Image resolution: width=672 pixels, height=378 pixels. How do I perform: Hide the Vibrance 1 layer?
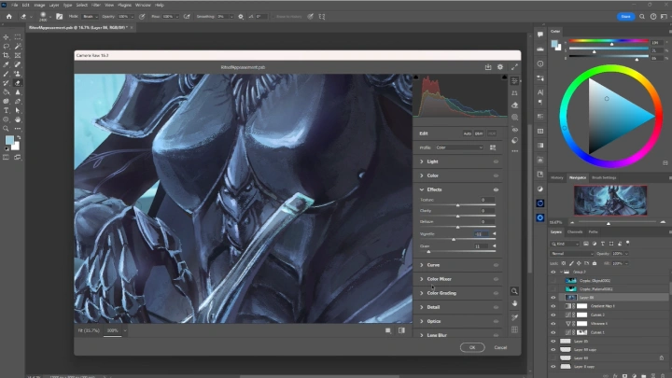[553, 324]
